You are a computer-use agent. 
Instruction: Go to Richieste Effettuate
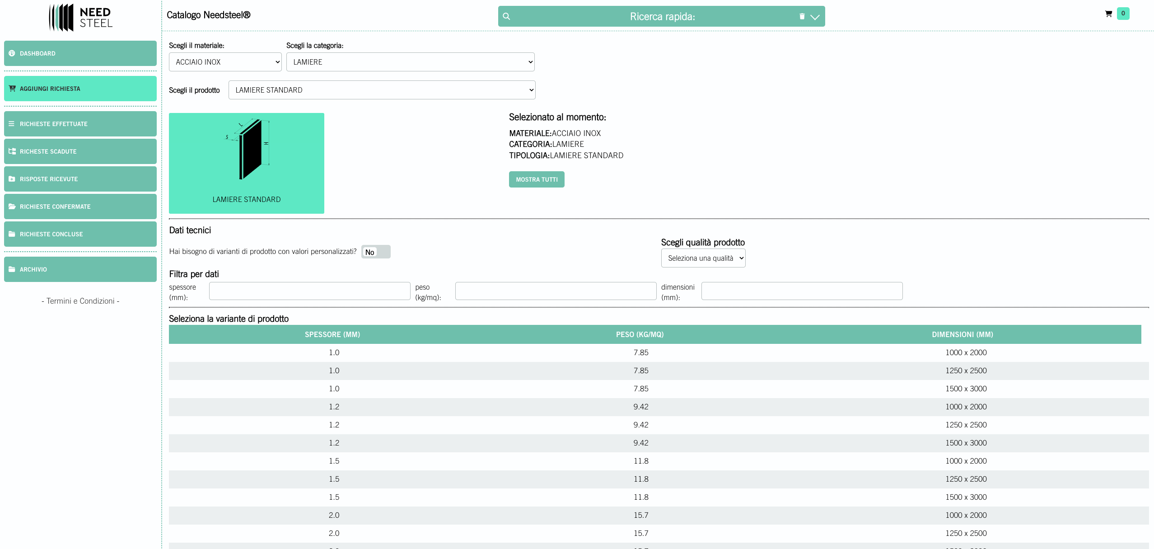tap(80, 124)
